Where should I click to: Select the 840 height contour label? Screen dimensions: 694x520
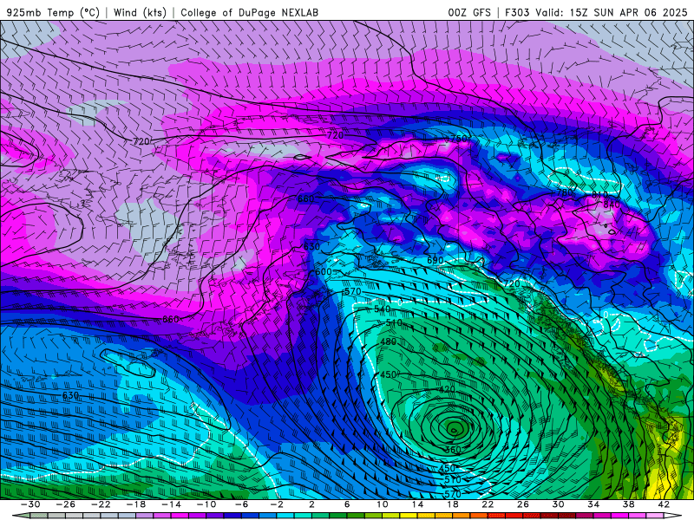point(612,205)
